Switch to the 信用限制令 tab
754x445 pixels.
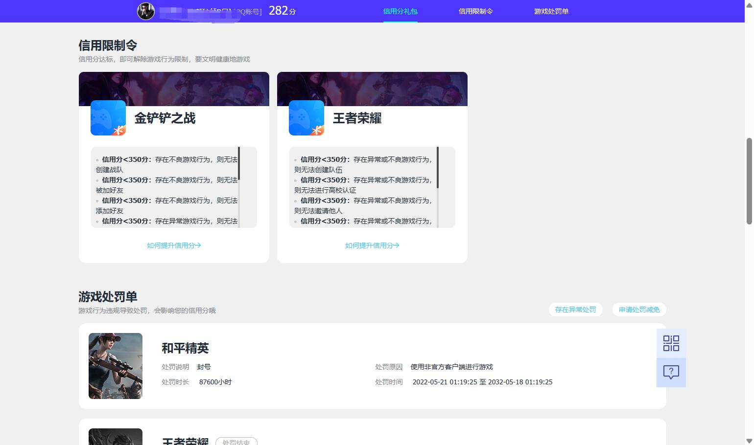476,11
